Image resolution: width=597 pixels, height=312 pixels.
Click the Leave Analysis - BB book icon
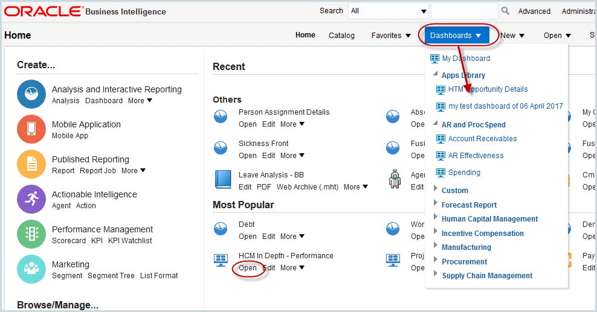coord(223,179)
